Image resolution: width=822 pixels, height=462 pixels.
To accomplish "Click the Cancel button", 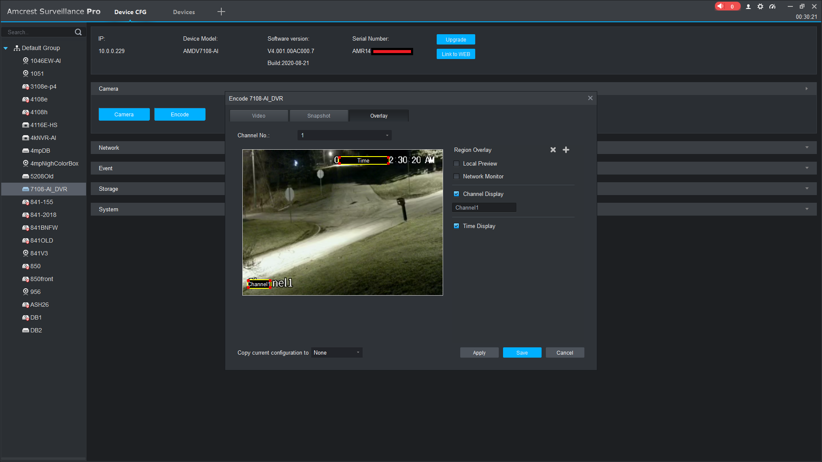I will coord(565,352).
